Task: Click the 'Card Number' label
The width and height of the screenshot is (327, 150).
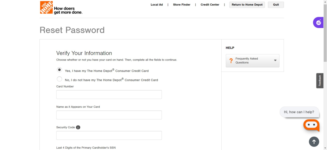Action: tap(65, 86)
